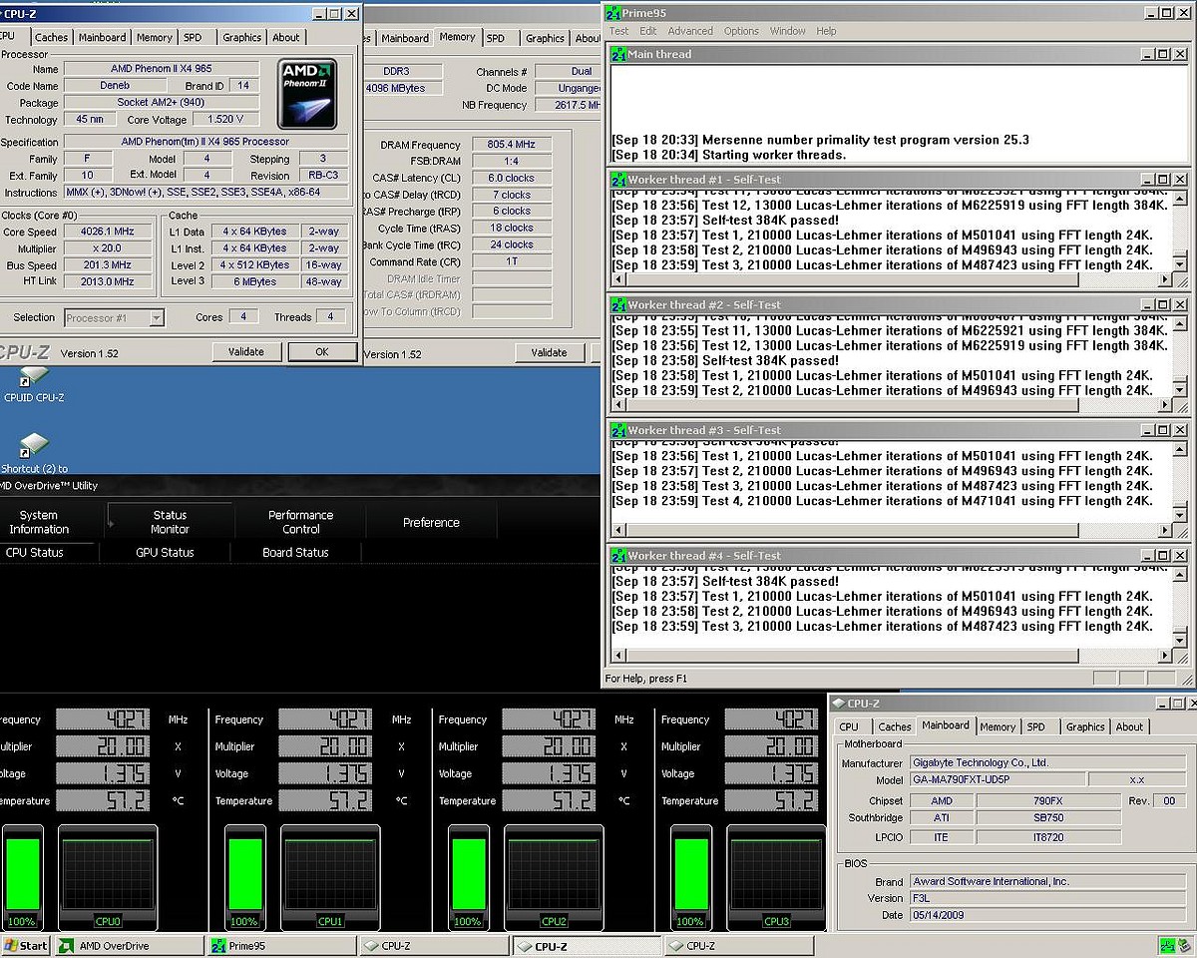The width and height of the screenshot is (1197, 958).
Task: Click Validate in the CPU-Z processor window
Action: pyautogui.click(x=246, y=351)
